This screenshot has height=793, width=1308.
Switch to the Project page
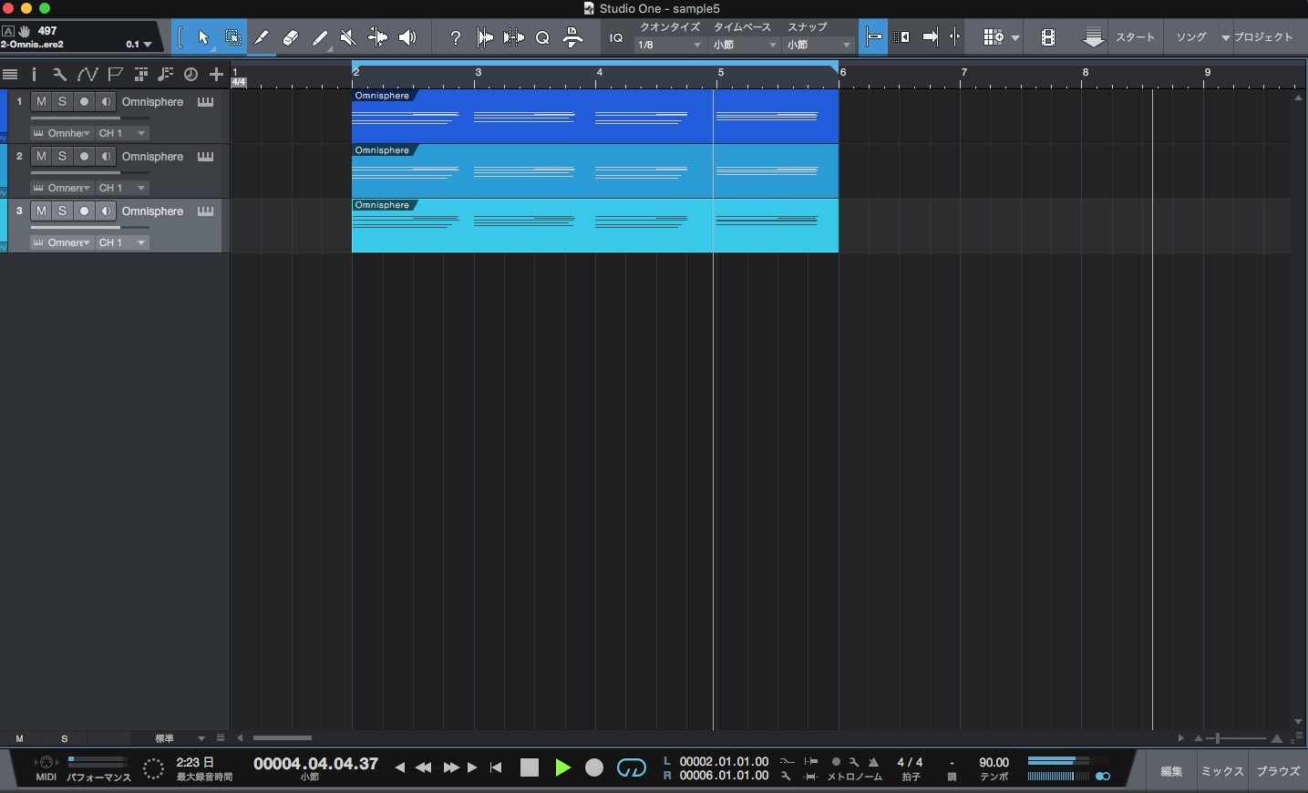[1263, 37]
